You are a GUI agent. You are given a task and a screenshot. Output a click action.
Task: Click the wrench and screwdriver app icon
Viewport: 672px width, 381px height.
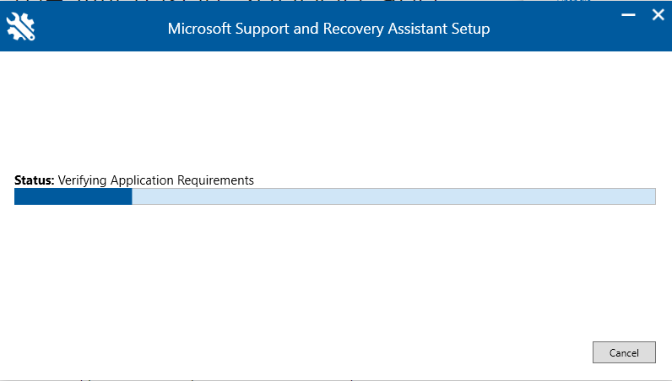coord(20,28)
